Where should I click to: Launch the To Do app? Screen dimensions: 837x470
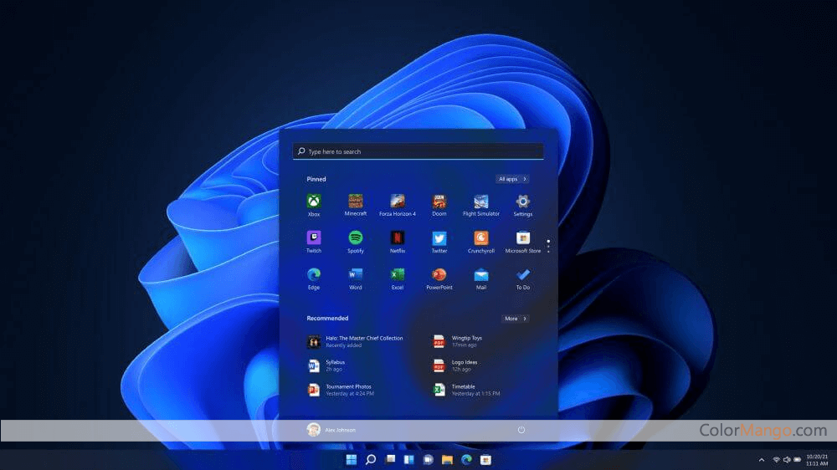[x=523, y=275]
